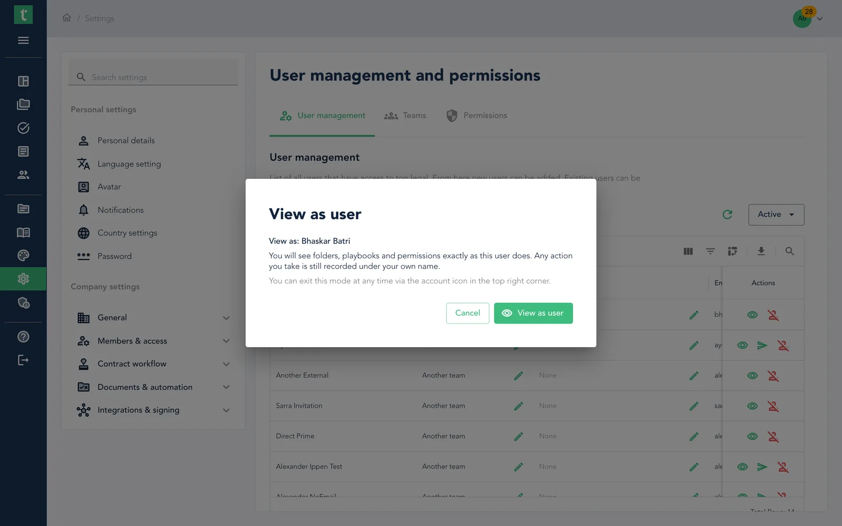842x526 pixels.
Task: Switch to the User management tab
Action: click(322, 116)
